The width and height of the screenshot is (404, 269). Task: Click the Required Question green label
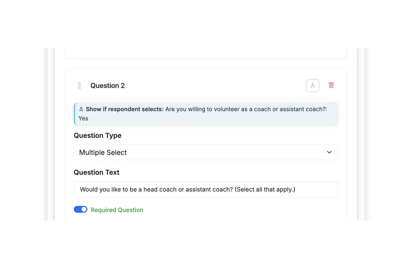[x=117, y=210]
